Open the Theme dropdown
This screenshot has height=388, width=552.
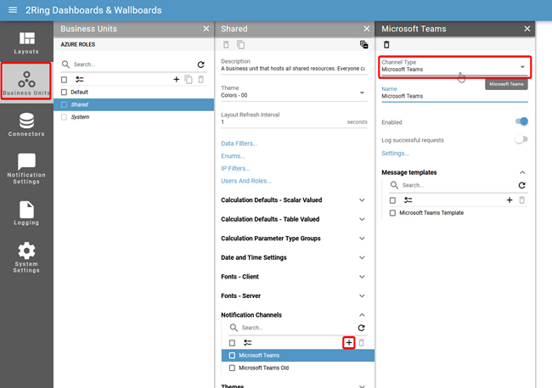(x=293, y=93)
